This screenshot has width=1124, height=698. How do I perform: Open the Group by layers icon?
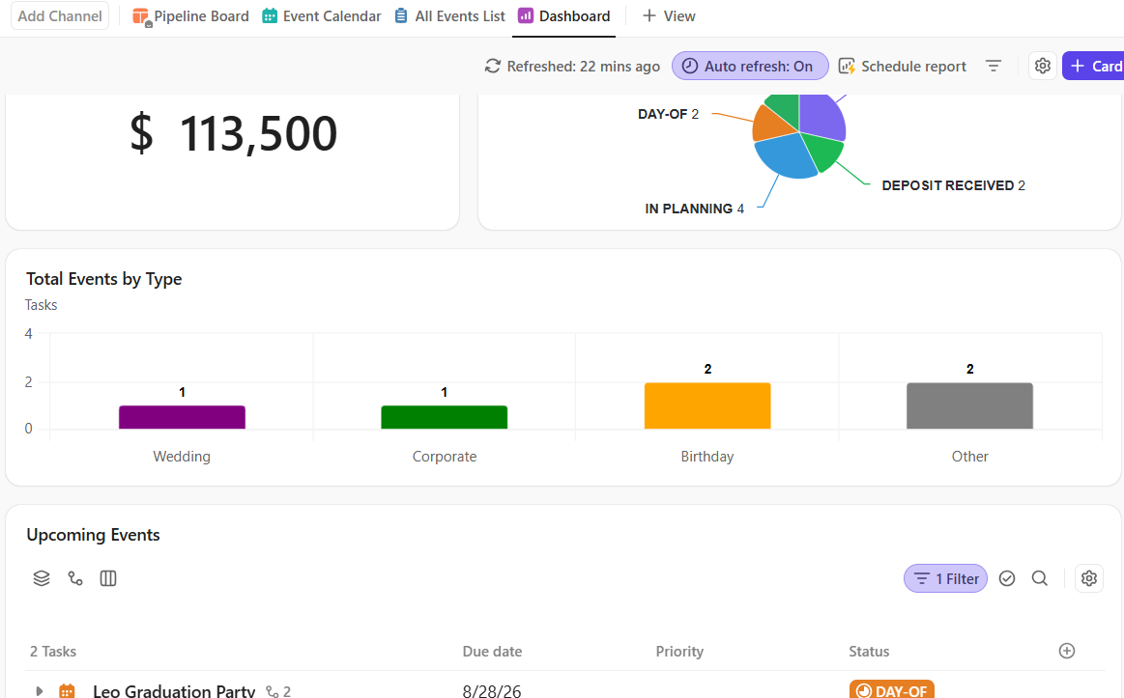click(42, 578)
